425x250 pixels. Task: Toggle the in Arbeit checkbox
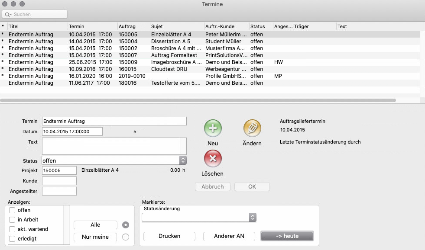12,220
